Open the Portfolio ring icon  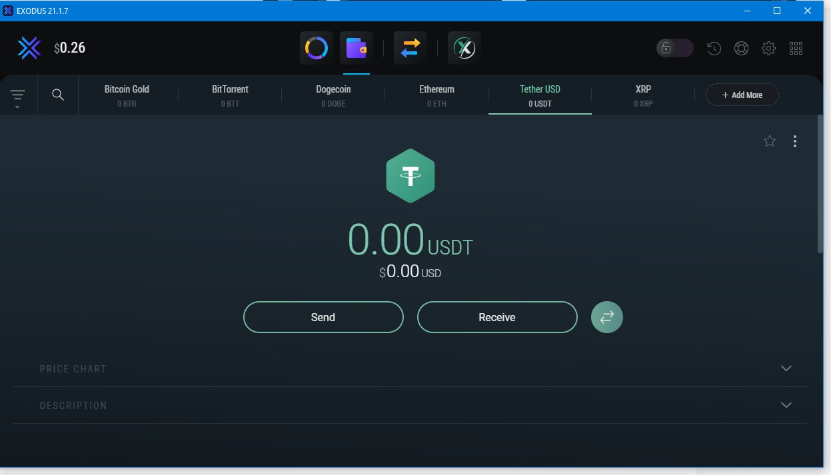[x=316, y=48]
